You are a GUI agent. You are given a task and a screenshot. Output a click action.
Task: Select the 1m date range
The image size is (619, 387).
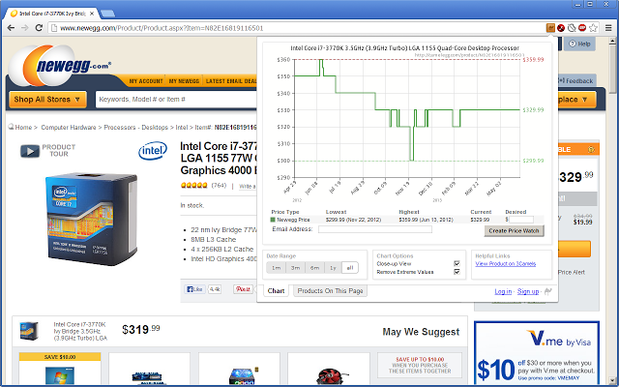(x=276, y=268)
